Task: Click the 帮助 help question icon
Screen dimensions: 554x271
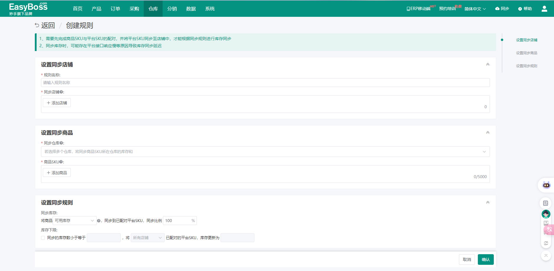Action: point(520,9)
